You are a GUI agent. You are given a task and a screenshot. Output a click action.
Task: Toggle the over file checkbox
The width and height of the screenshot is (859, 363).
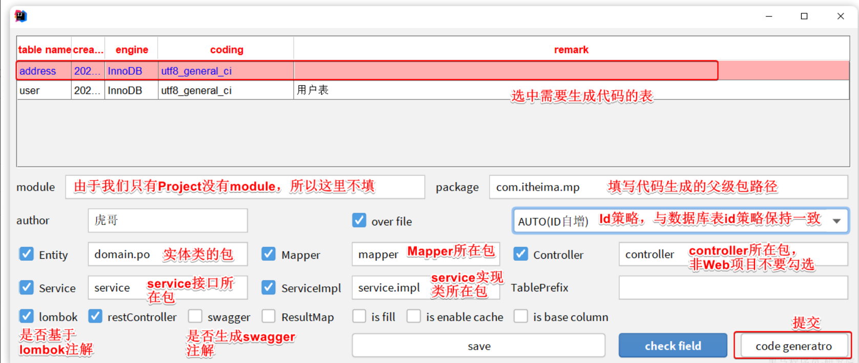359,220
